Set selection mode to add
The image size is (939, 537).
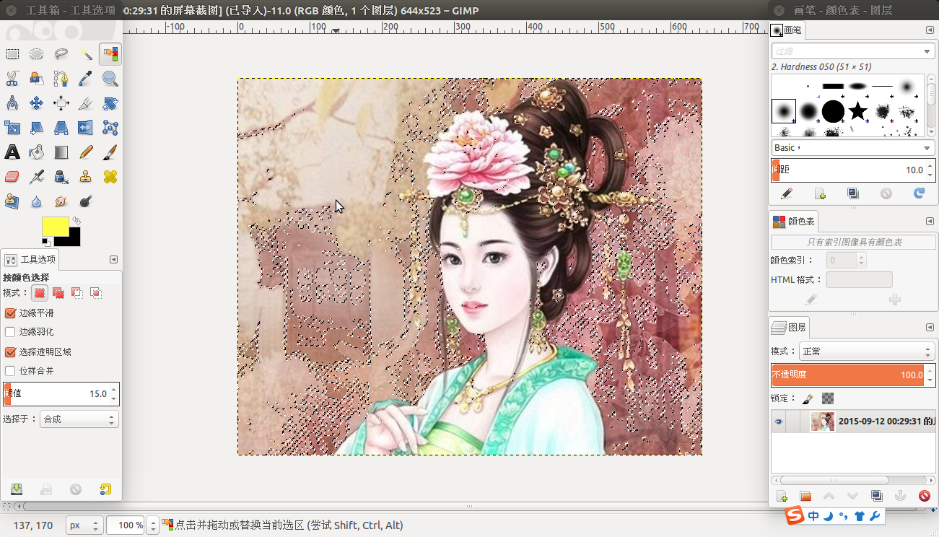pos(58,293)
